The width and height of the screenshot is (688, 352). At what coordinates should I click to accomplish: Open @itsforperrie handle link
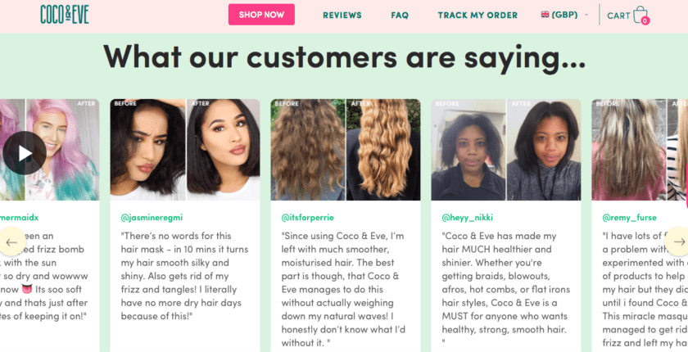click(308, 218)
